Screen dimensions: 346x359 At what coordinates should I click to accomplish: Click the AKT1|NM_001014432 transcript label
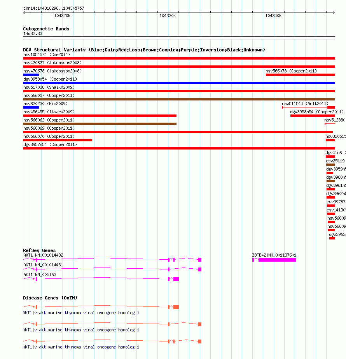tap(43, 255)
